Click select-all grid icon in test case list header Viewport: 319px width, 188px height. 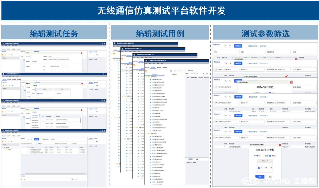pos(43,117)
